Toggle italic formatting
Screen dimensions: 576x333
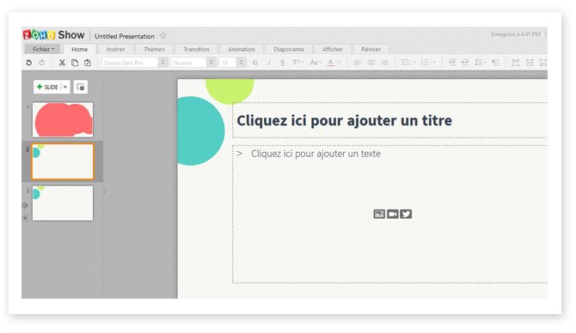pos(269,63)
